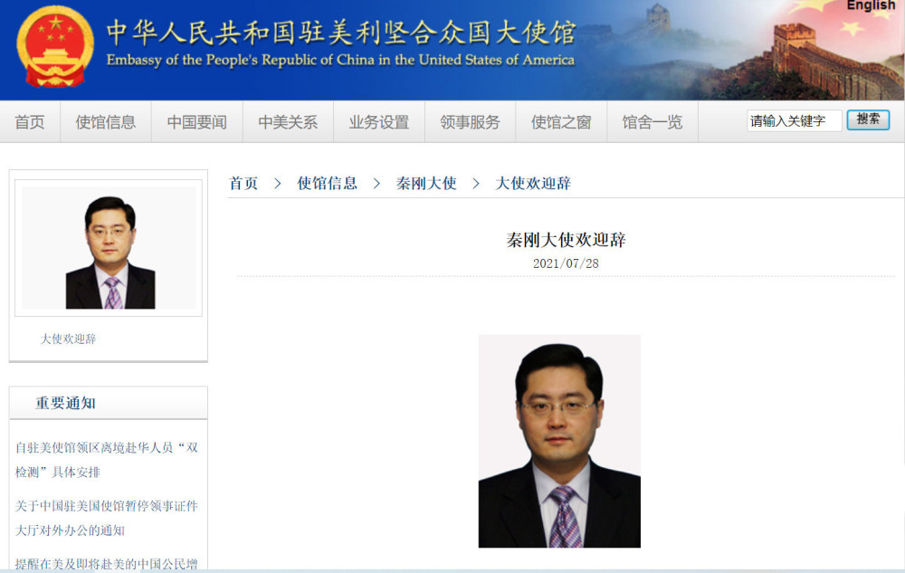Open the 馆舍一览 navigation menu
This screenshot has width=905, height=573.
coord(652,121)
